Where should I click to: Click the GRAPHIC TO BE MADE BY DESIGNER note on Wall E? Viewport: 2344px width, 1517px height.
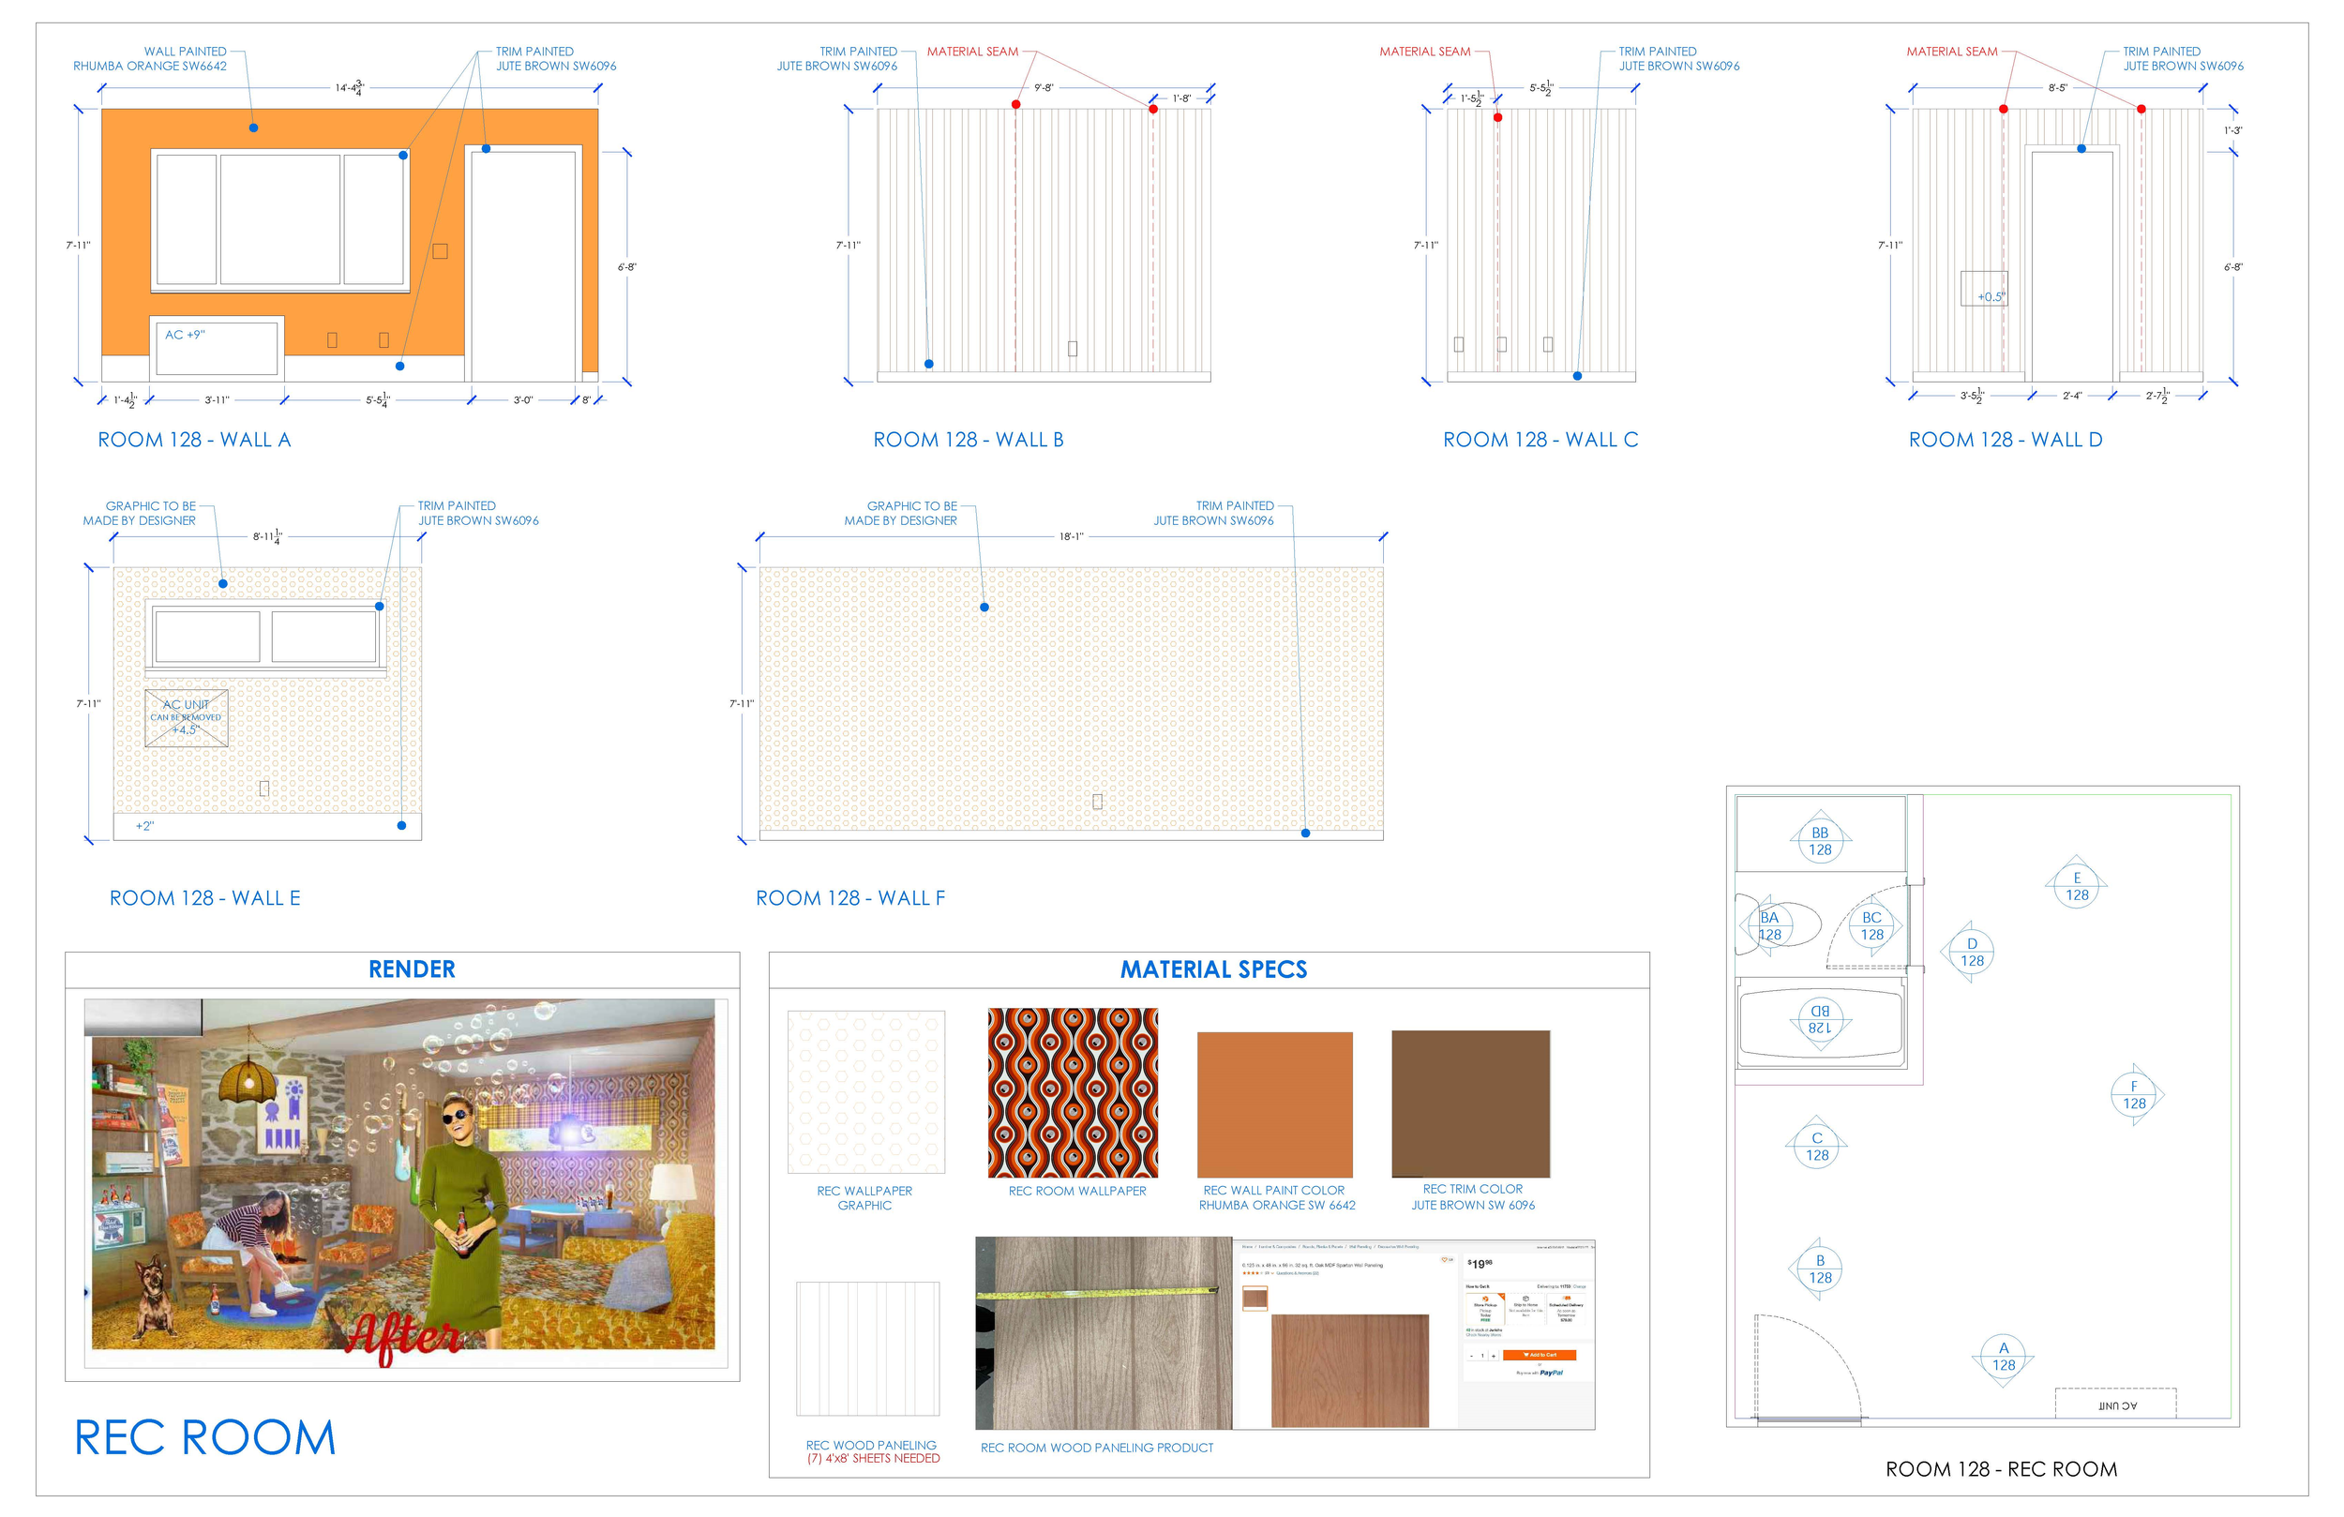coord(139,513)
